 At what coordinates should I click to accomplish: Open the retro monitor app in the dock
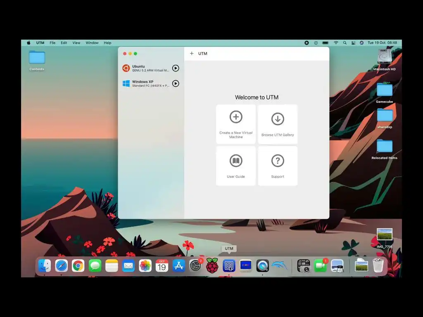(x=246, y=266)
